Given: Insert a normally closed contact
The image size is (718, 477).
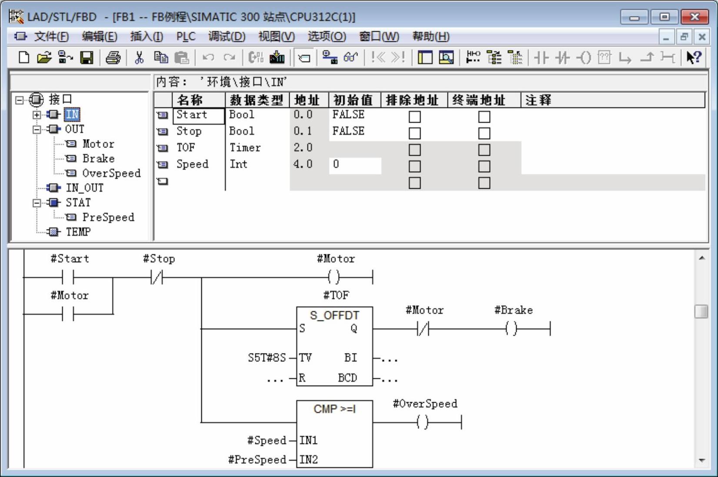Looking at the screenshot, I should point(562,57).
